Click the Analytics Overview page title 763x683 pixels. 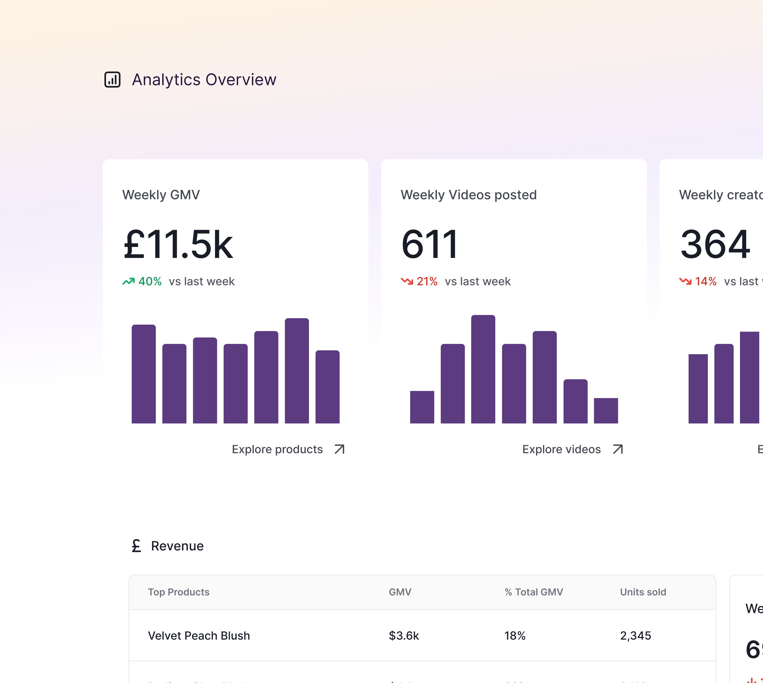[204, 80]
